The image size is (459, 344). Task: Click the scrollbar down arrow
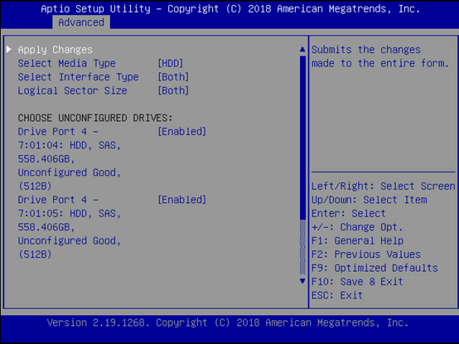[x=302, y=281]
